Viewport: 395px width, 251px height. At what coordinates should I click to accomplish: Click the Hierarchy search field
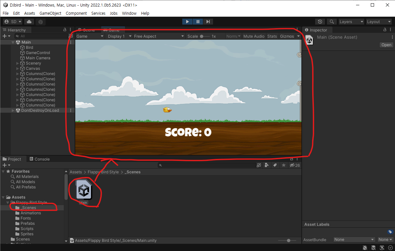tap(41, 36)
